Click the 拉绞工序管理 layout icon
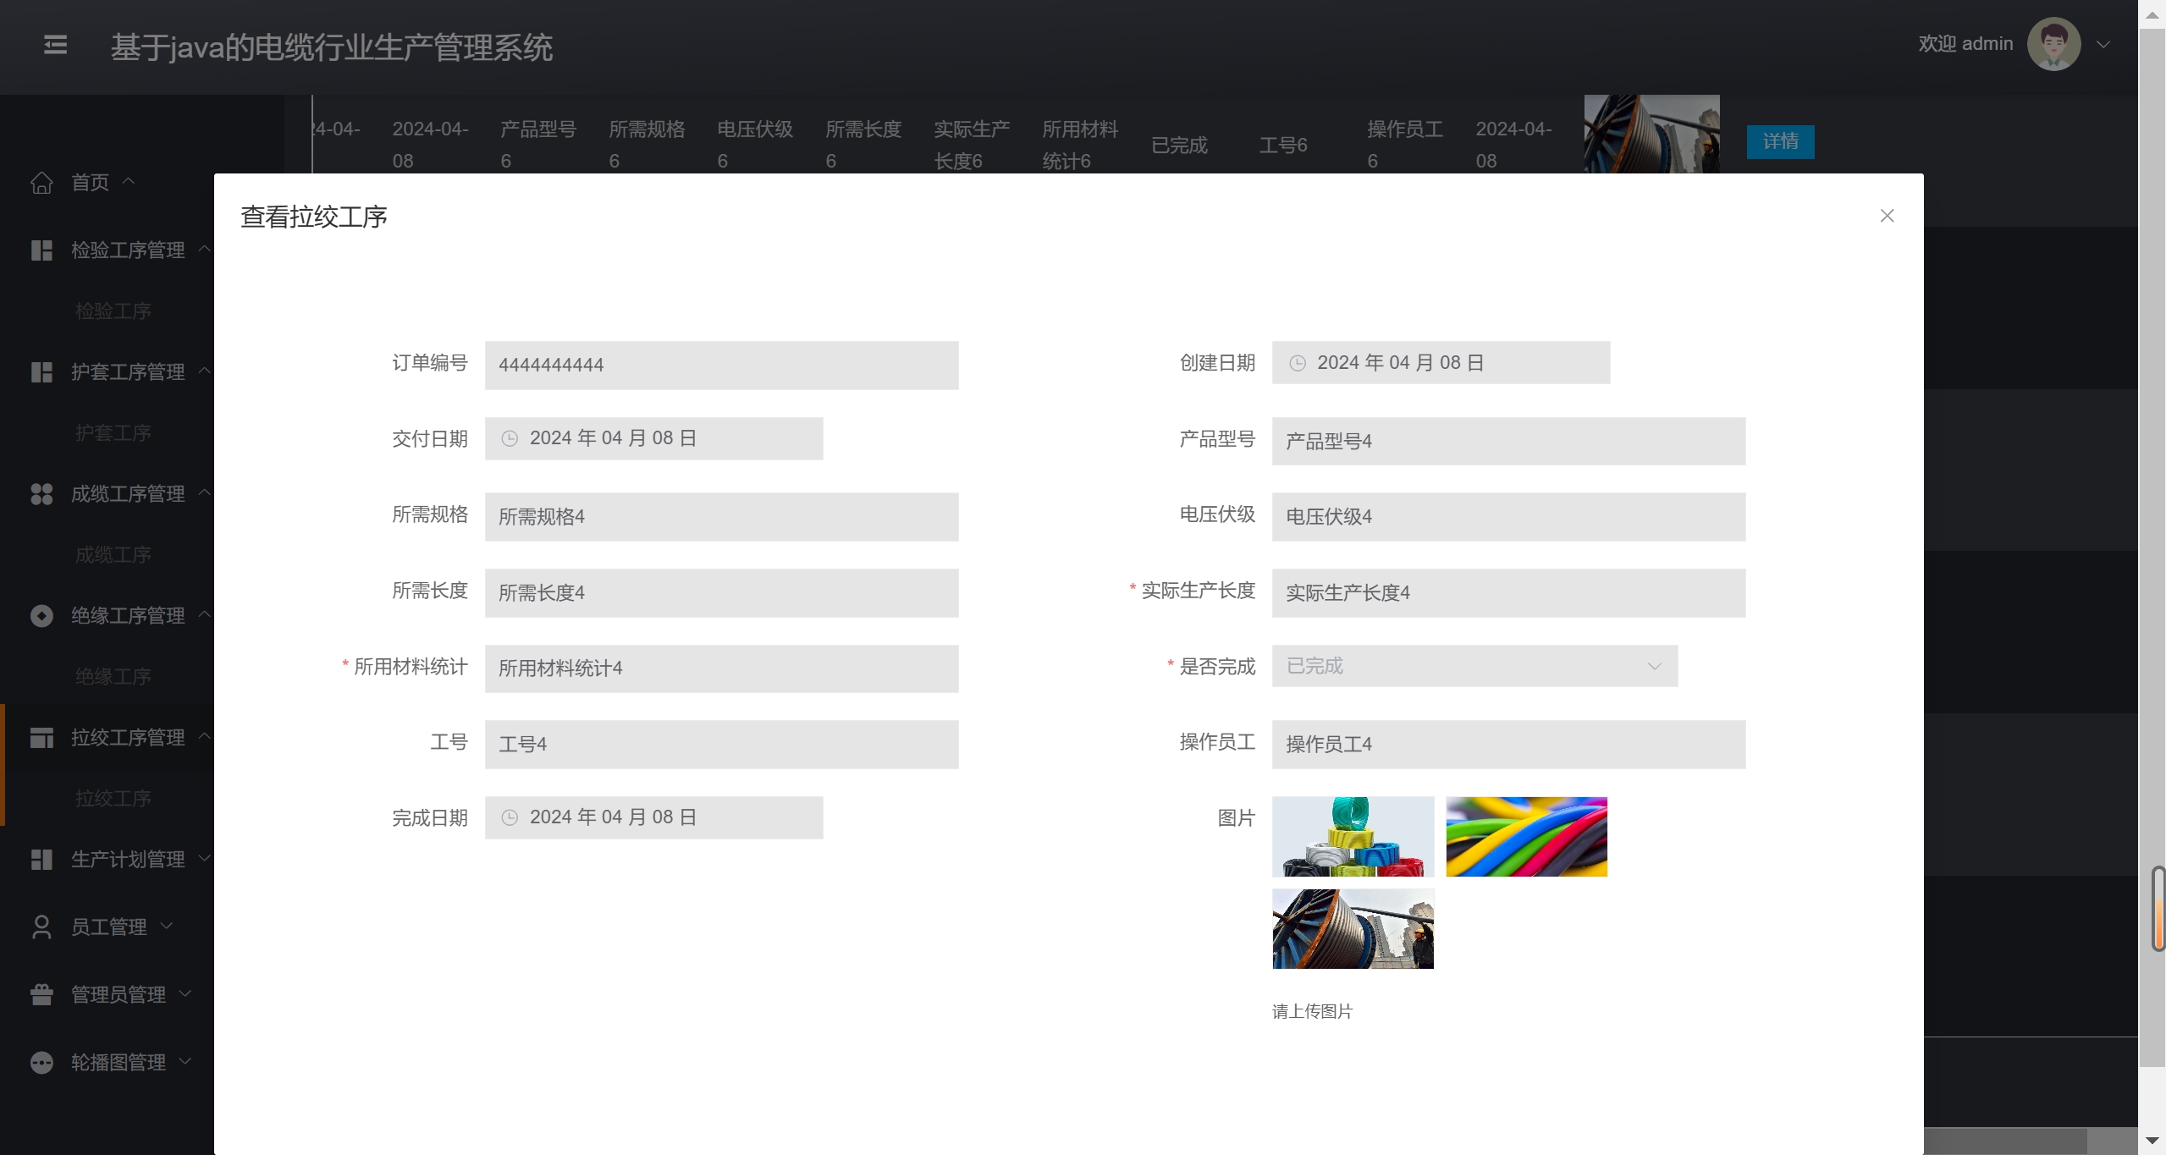The width and height of the screenshot is (2166, 1155). pos(41,738)
